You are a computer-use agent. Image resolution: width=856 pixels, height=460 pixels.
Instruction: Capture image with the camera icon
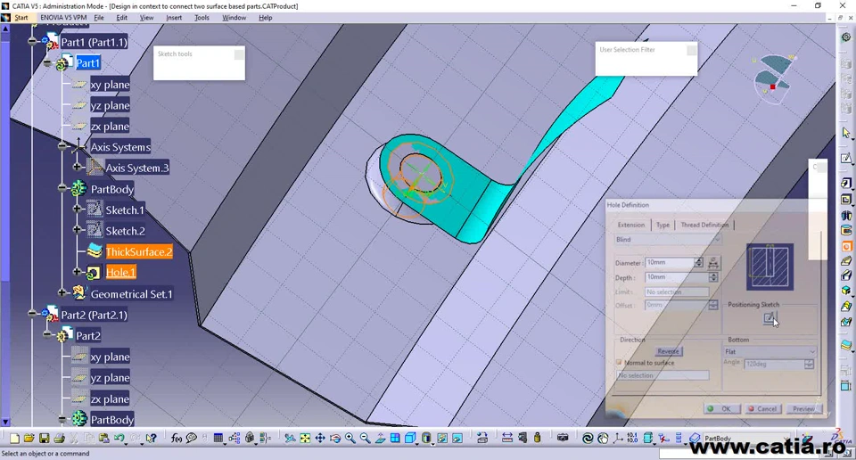pyautogui.click(x=563, y=439)
